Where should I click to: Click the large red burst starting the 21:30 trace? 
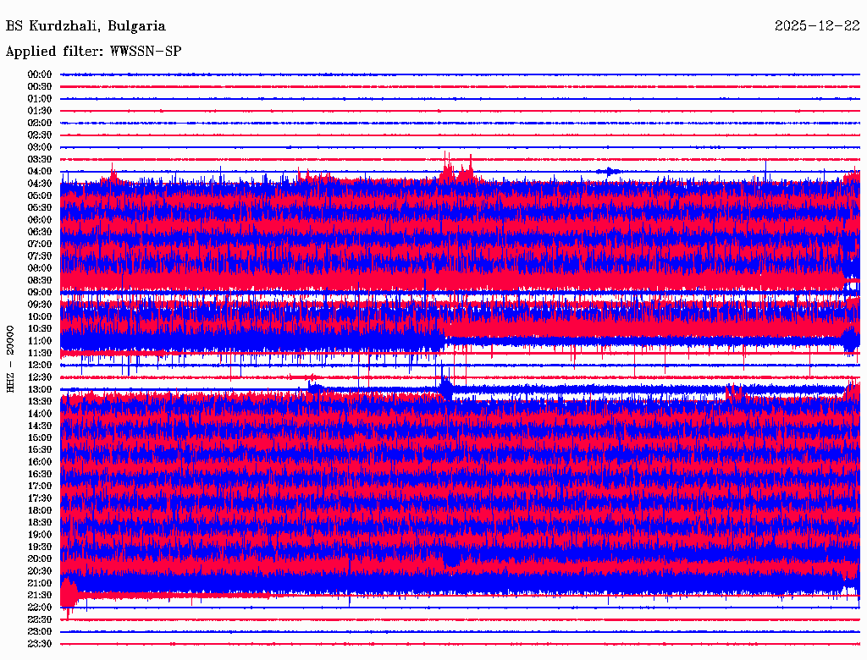pyautogui.click(x=69, y=593)
